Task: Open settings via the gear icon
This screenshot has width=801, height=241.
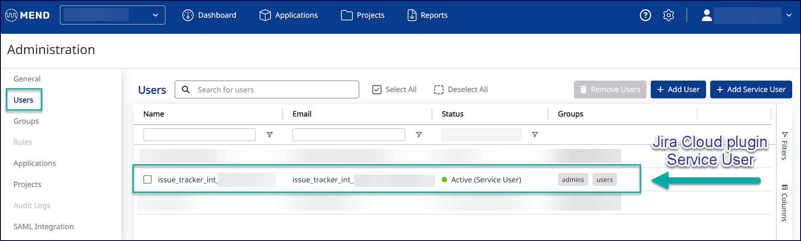Action: 668,15
